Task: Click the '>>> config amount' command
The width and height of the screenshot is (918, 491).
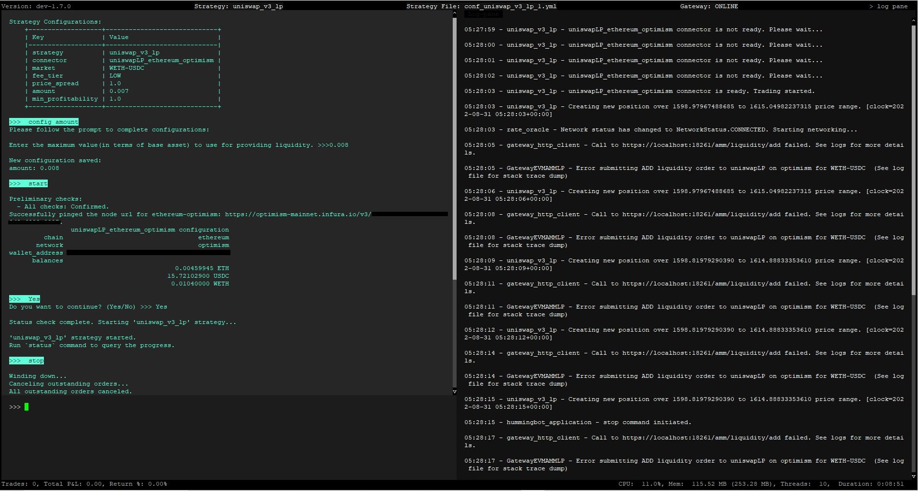Action: click(x=43, y=122)
